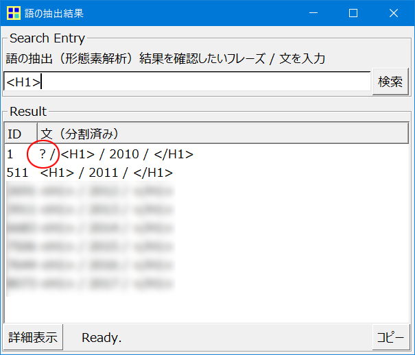Click the application icon in title bar
The height and width of the screenshot is (355, 415).
coord(14,13)
